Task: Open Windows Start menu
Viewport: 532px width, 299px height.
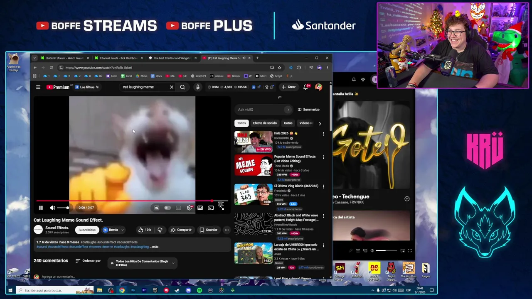Action: [x=11, y=290]
